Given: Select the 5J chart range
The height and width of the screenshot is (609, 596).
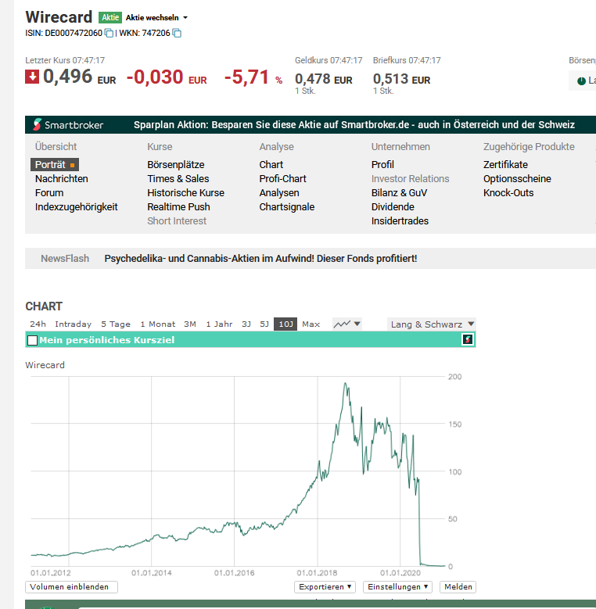Looking at the screenshot, I should tap(264, 324).
